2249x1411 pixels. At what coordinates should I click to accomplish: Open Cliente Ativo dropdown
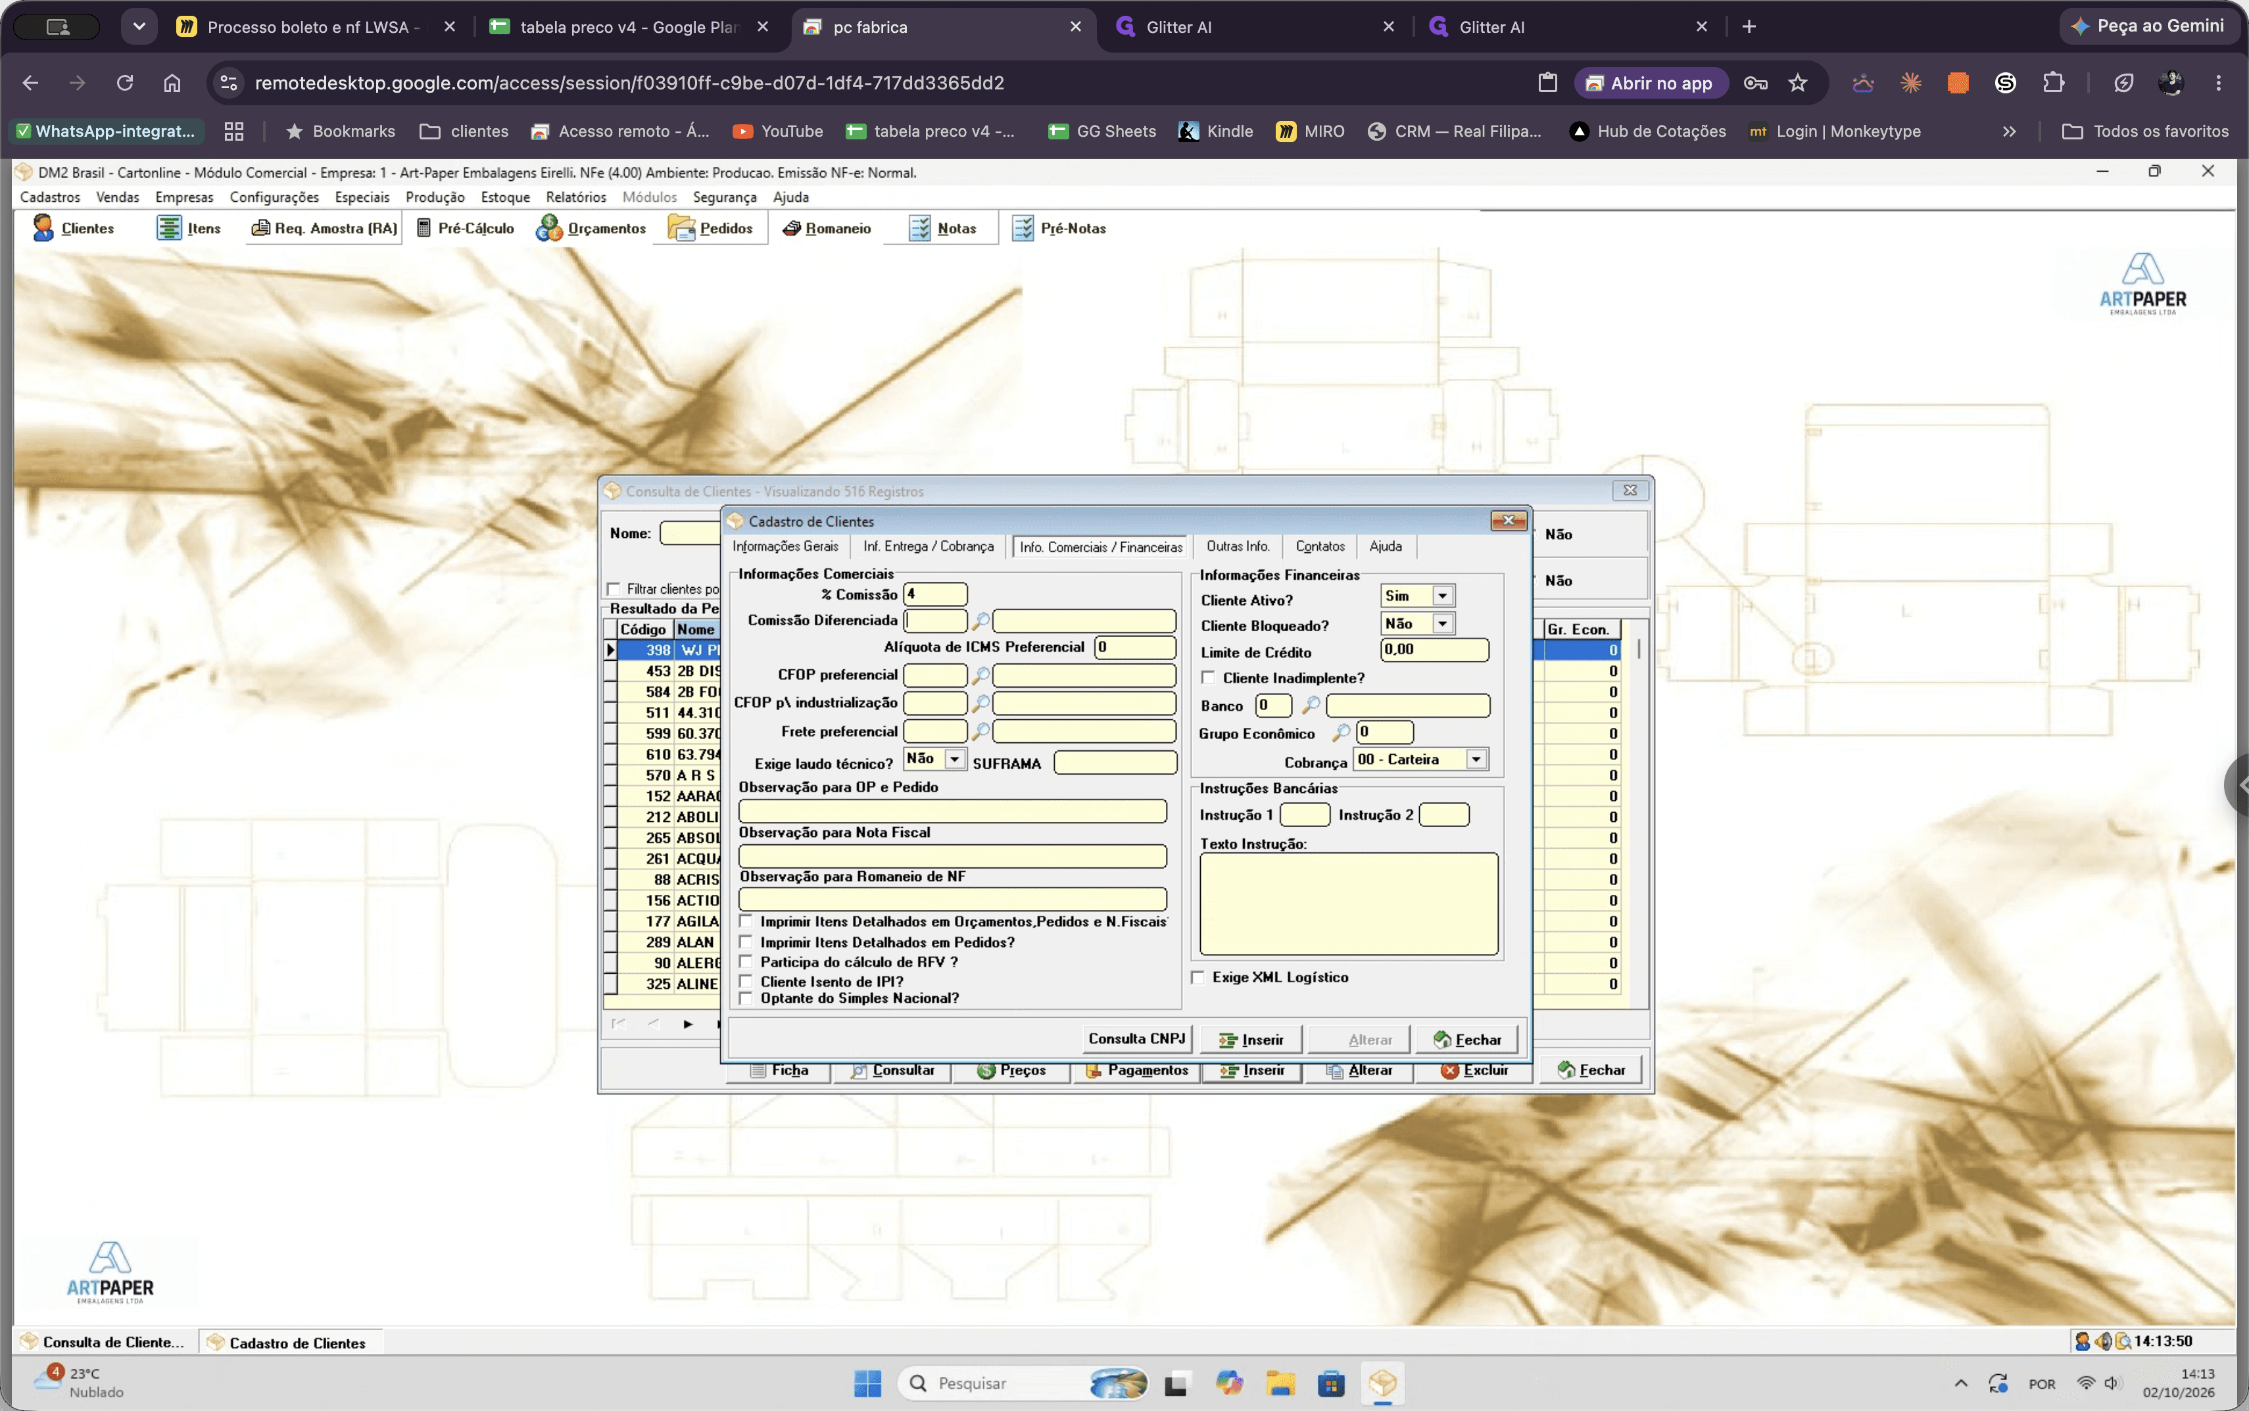[1443, 596]
